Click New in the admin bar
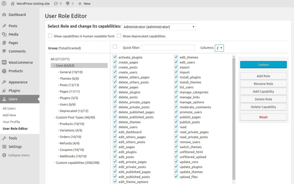Screen dimensions: 294x184 pos(84,3)
